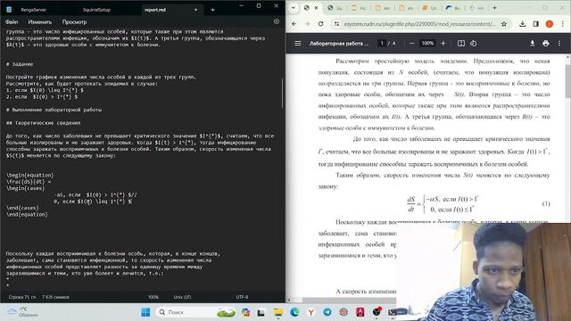Image resolution: width=571 pixels, height=321 pixels.
Task: Click the '## Теоретические сведения' heading in Notepad
Action: (43, 123)
